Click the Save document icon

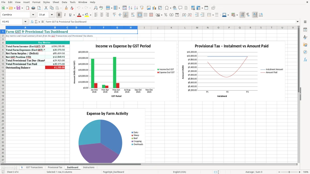click(x=18, y=8)
